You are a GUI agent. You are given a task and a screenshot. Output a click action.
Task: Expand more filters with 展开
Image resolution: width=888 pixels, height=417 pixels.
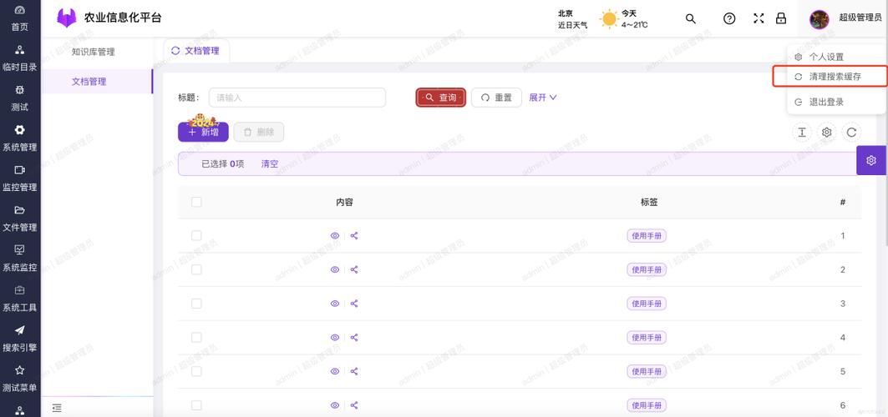point(542,98)
